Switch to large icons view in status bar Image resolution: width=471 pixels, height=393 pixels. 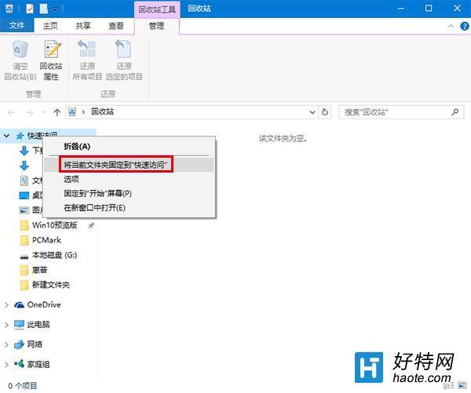(462, 385)
